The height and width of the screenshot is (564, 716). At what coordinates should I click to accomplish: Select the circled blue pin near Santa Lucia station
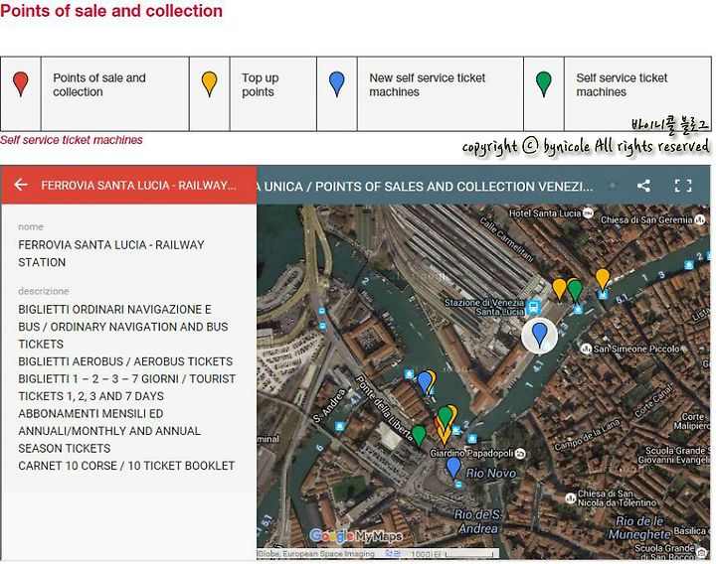(x=539, y=336)
